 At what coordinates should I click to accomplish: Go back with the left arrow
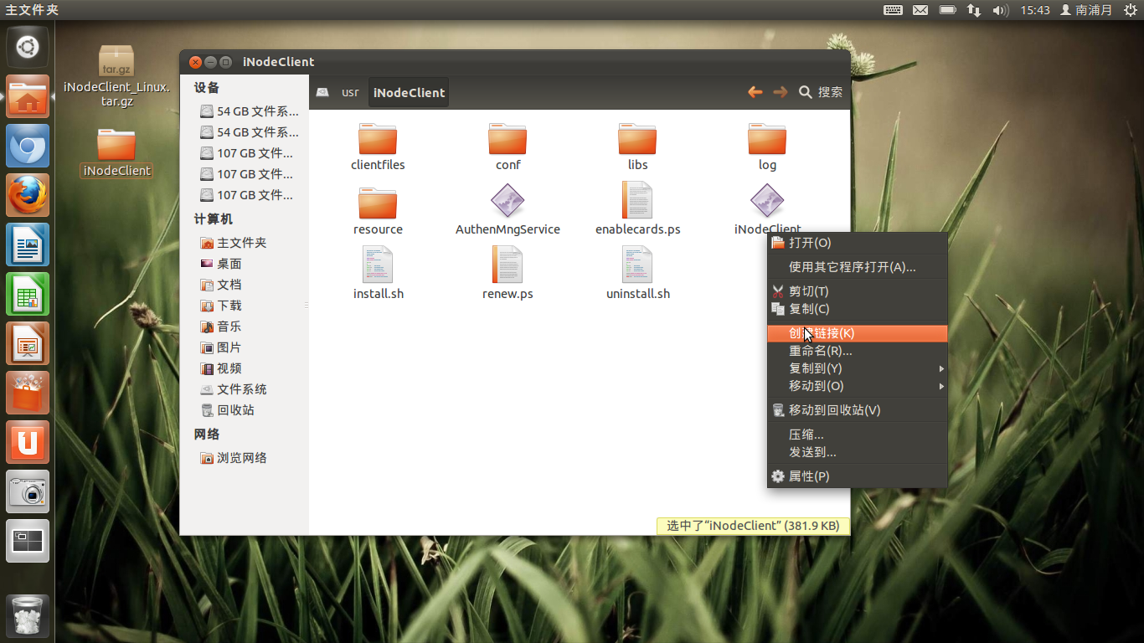755,92
